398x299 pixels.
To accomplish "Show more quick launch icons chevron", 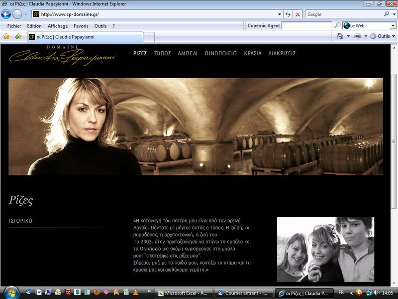I will [x=149, y=292].
